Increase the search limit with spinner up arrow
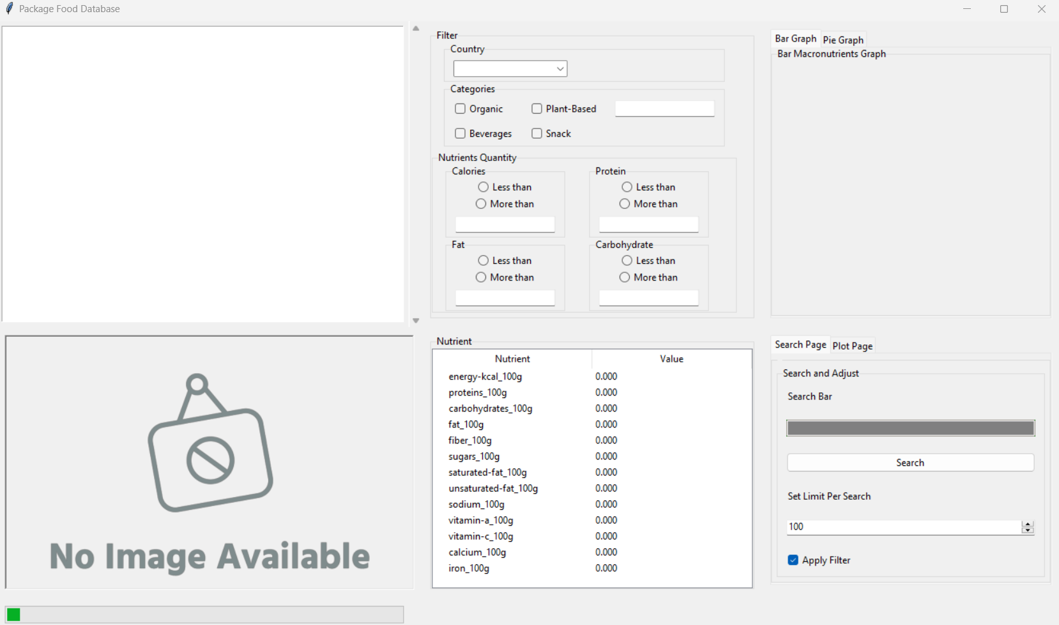The image size is (1059, 625). coord(1027,523)
